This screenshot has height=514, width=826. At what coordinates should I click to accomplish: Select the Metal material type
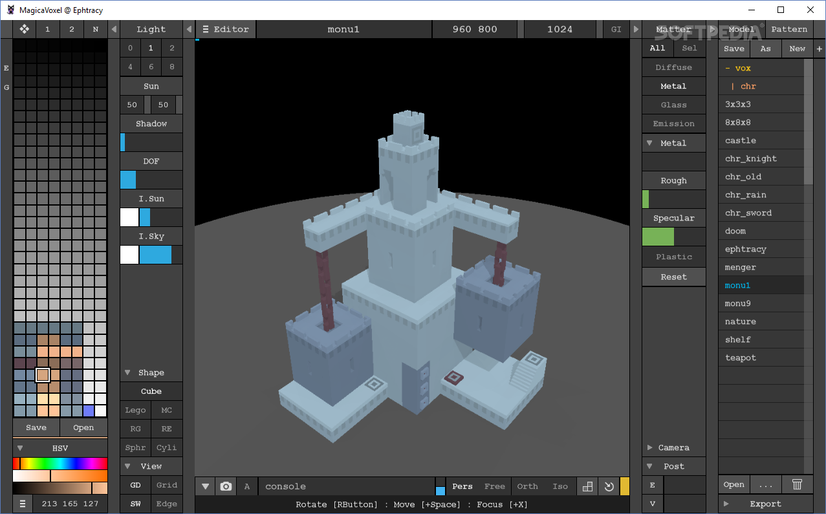pyautogui.click(x=673, y=86)
